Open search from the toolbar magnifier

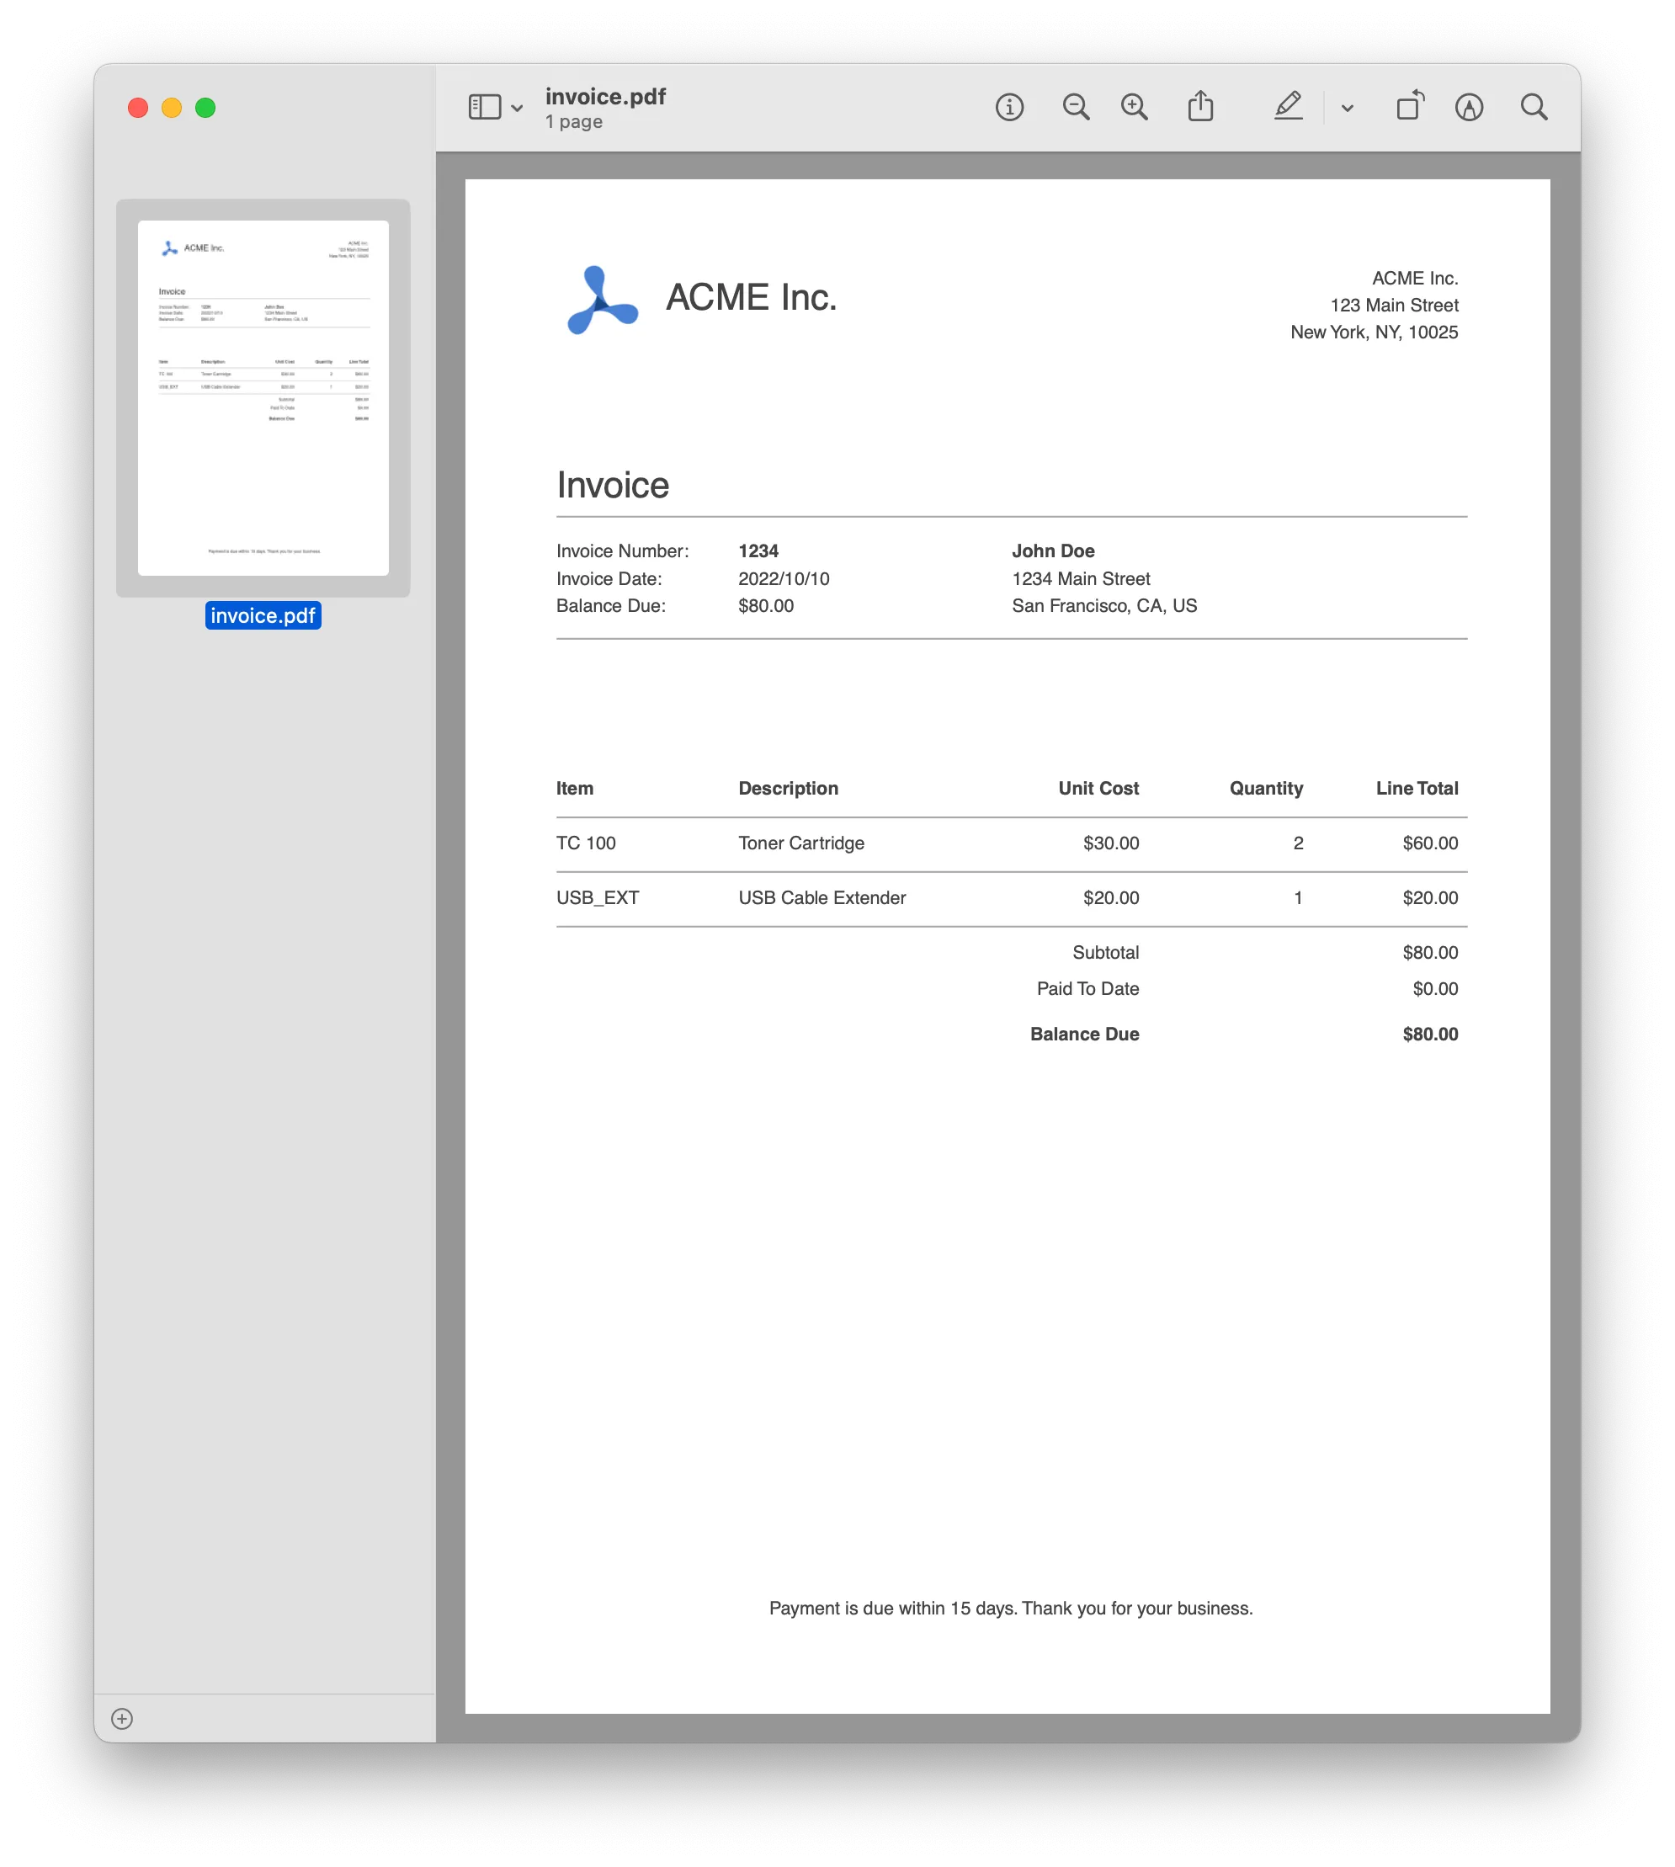pyautogui.click(x=1534, y=107)
